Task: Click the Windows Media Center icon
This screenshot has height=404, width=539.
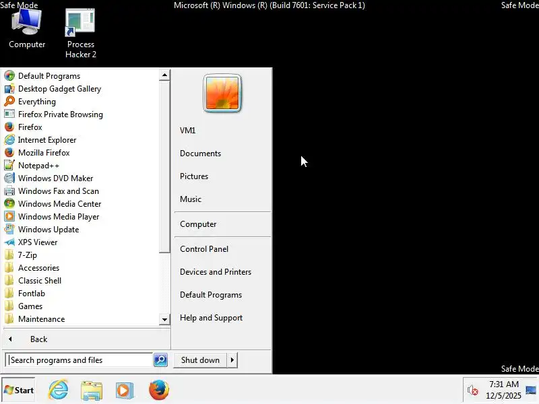Action: 9,204
